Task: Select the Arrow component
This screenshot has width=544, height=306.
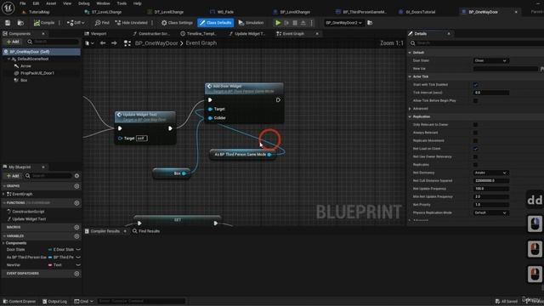Action: pyautogui.click(x=25, y=66)
